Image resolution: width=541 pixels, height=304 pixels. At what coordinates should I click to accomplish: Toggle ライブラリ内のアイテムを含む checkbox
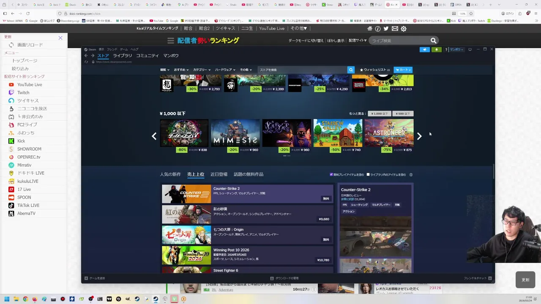368,174
